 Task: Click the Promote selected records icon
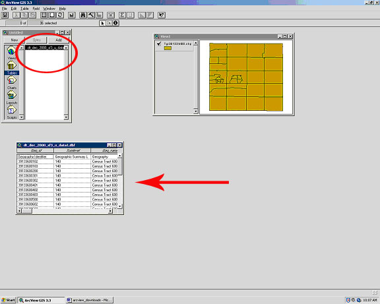[99, 15]
